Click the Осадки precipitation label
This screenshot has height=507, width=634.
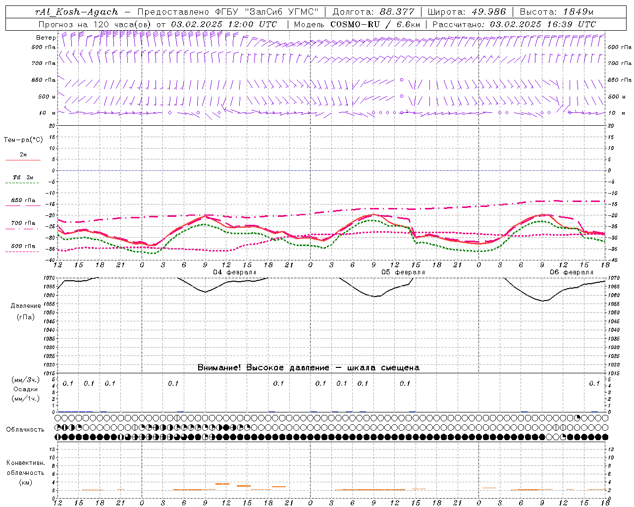click(26, 389)
